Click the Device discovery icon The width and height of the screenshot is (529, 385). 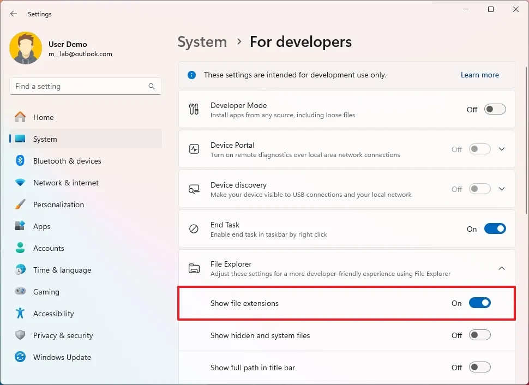pyautogui.click(x=194, y=189)
